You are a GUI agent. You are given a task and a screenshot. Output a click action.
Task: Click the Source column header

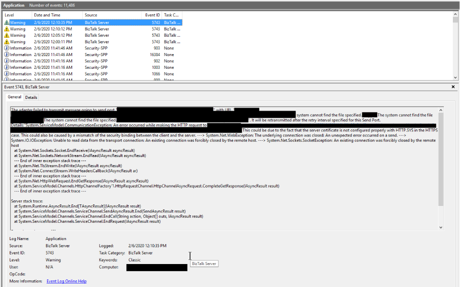[x=102, y=15]
